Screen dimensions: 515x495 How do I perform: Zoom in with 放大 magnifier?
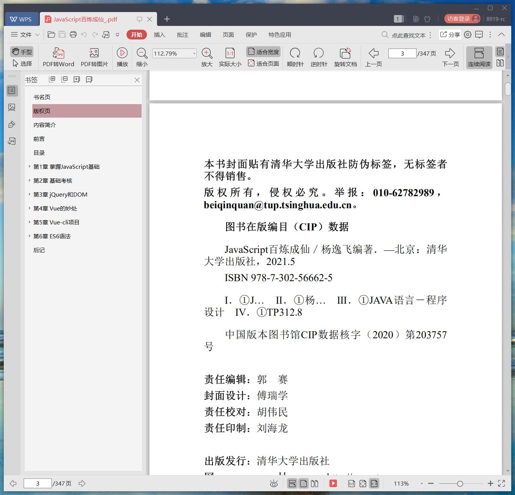coord(207,58)
